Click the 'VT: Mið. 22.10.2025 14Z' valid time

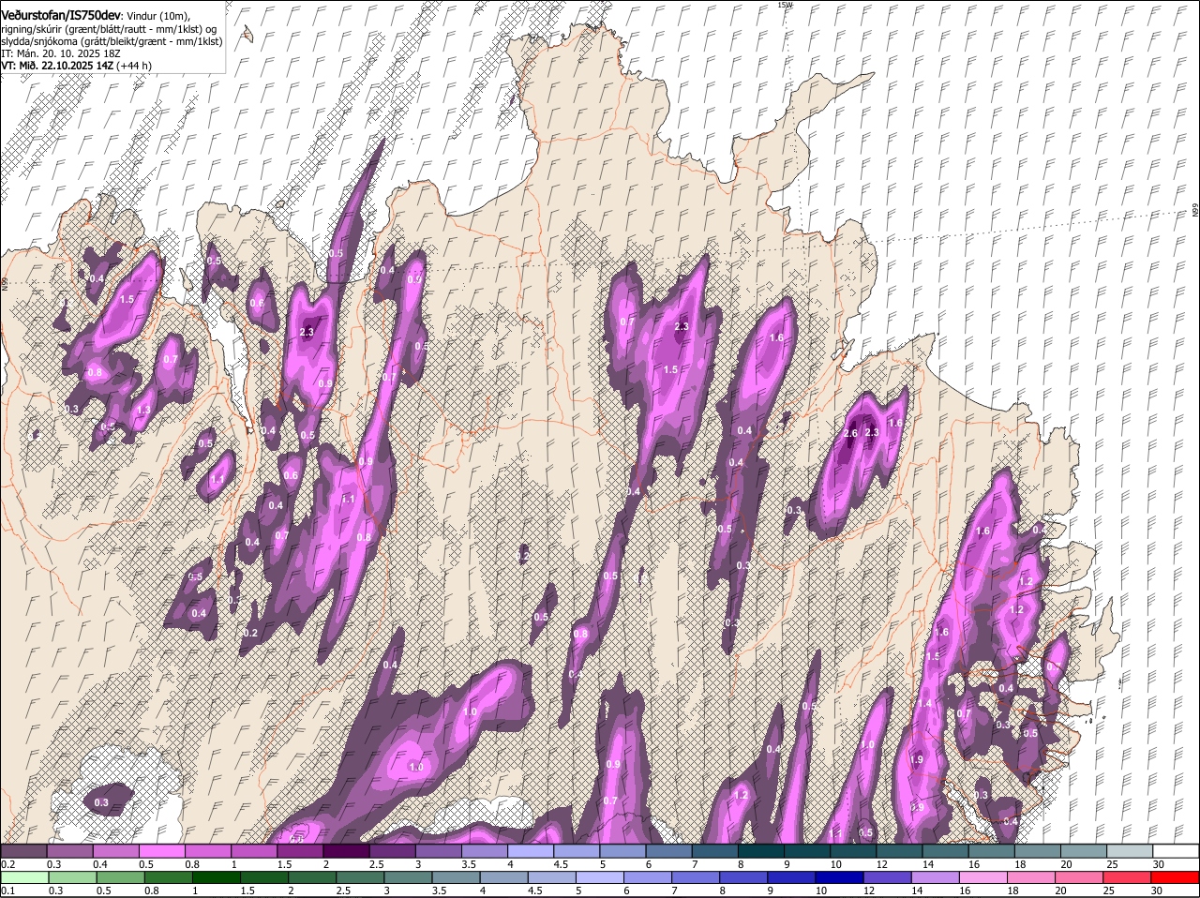pyautogui.click(x=57, y=66)
